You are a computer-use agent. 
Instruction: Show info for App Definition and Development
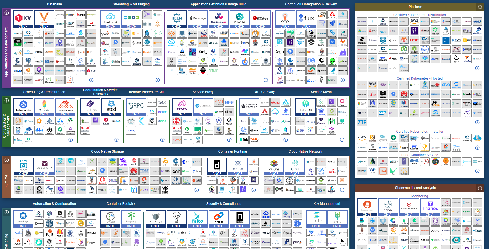7,13
